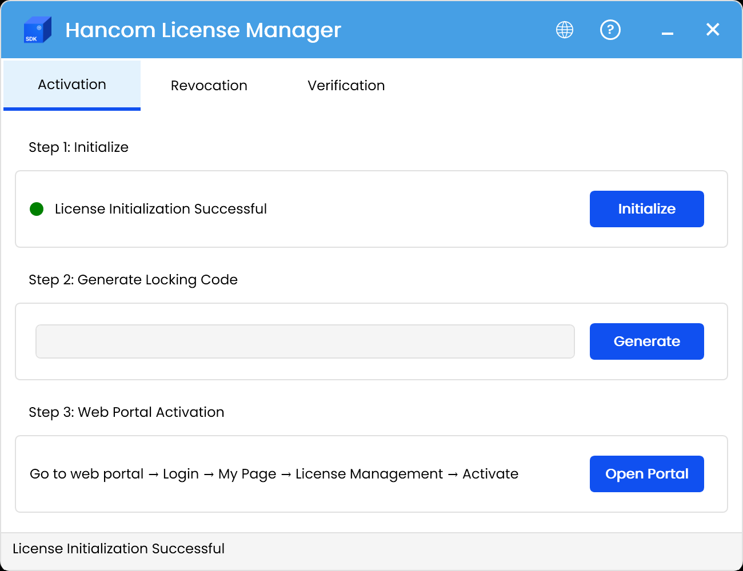This screenshot has height=571, width=743.
Task: Open the language selector globe icon
Action: 564,30
